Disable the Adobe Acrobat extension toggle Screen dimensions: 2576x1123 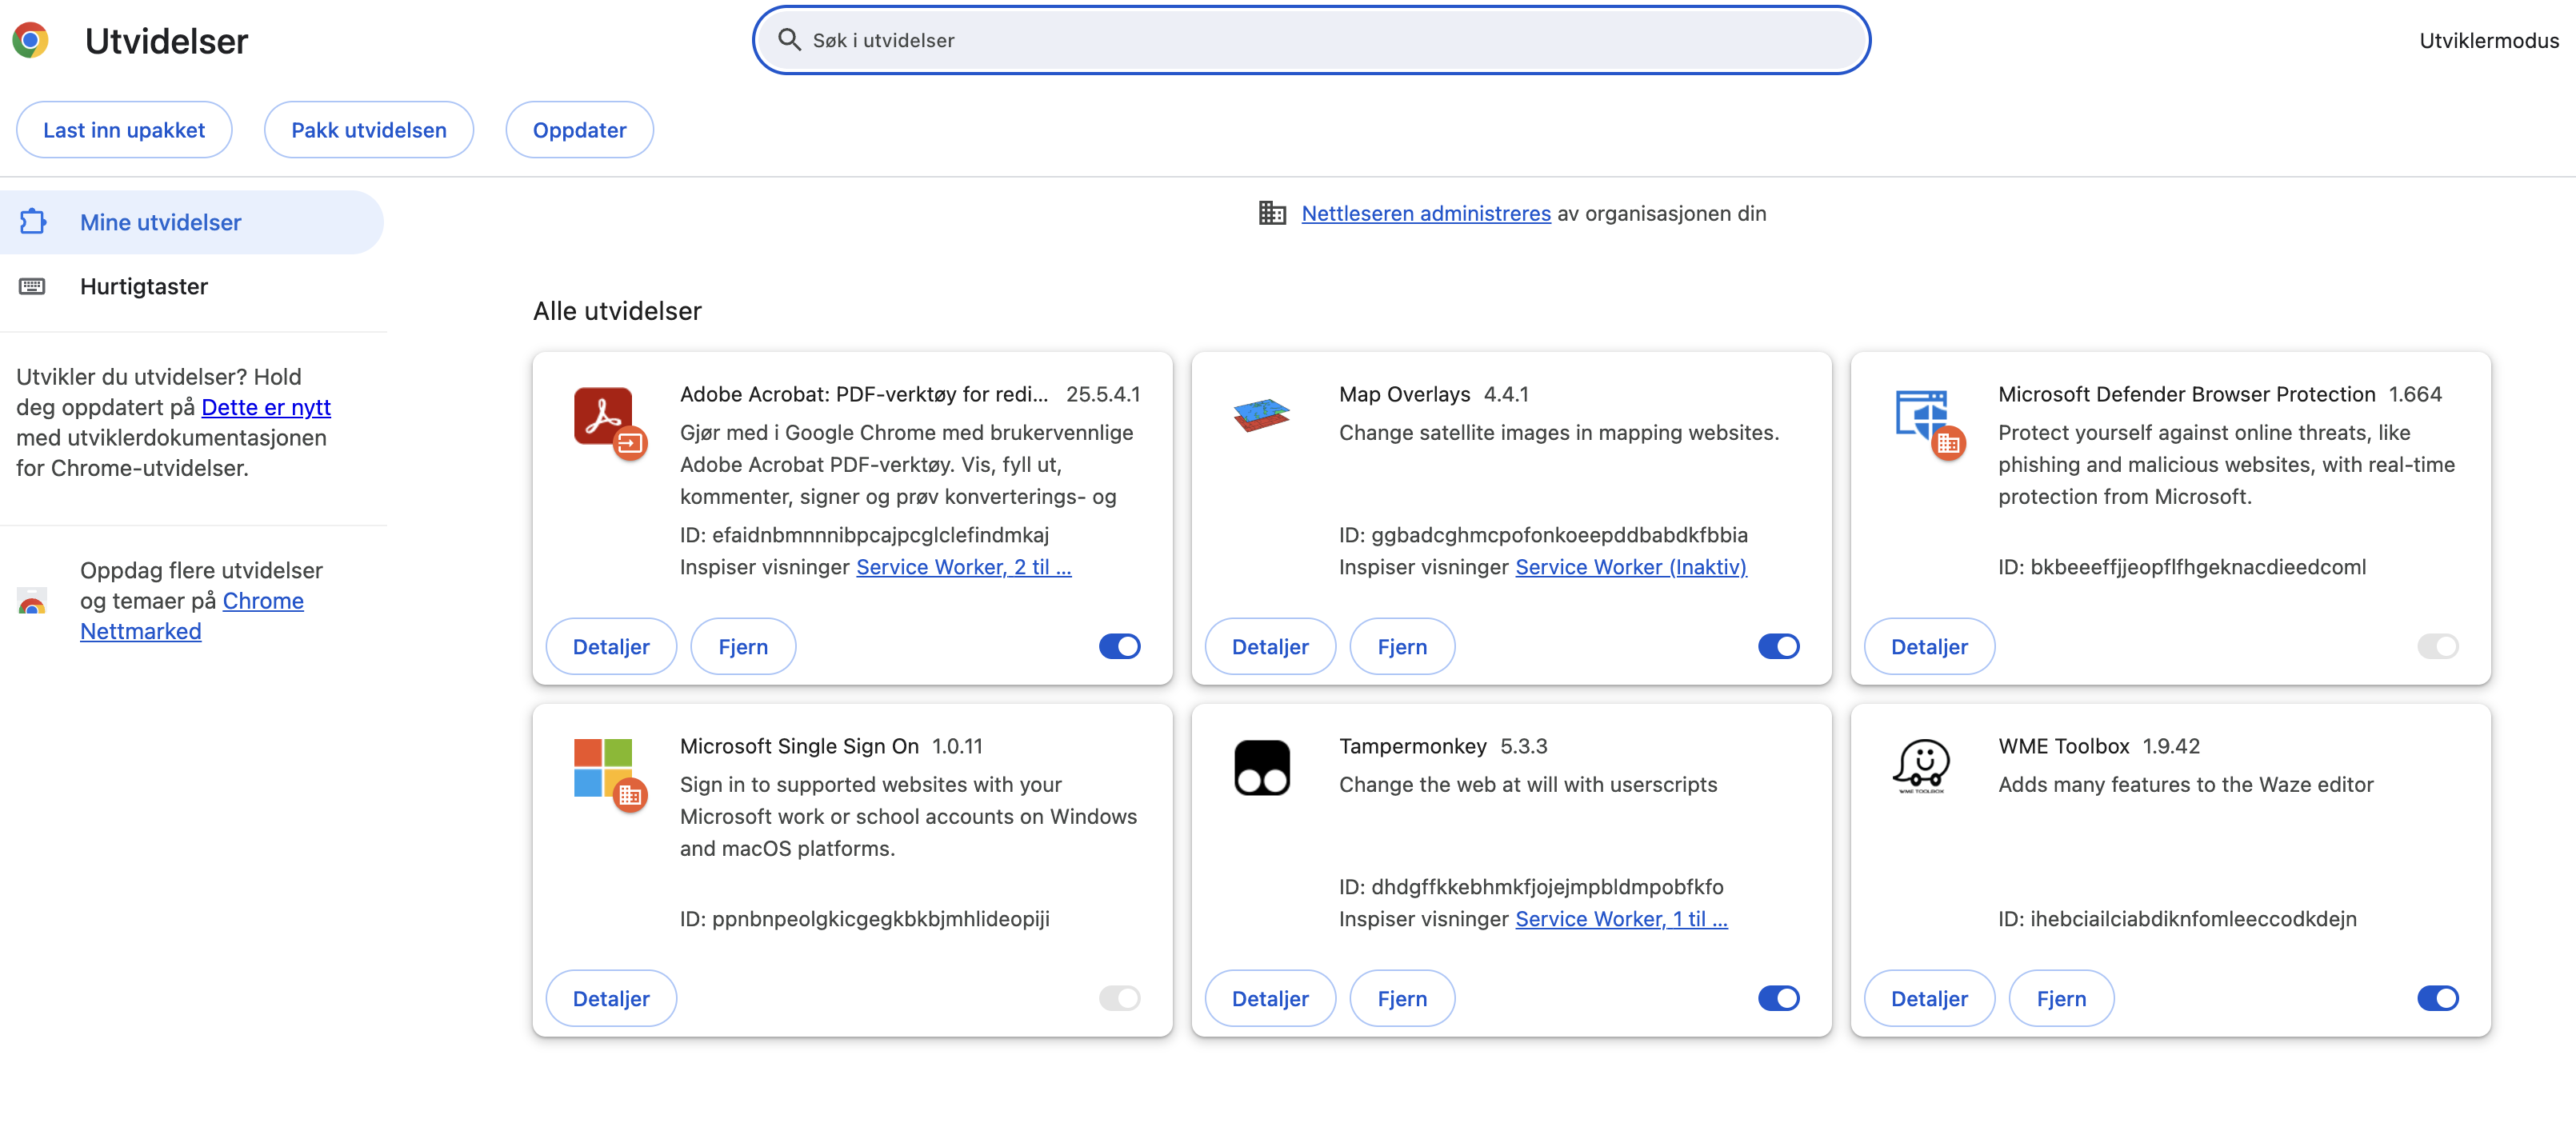[x=1119, y=646]
